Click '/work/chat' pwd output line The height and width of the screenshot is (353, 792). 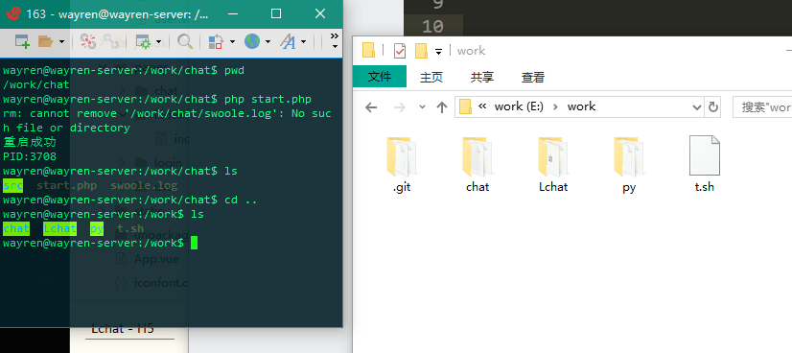35,84
